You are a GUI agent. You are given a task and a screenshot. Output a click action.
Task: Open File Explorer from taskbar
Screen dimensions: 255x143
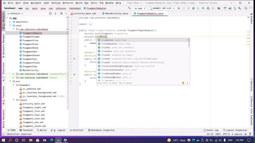pos(31,140)
